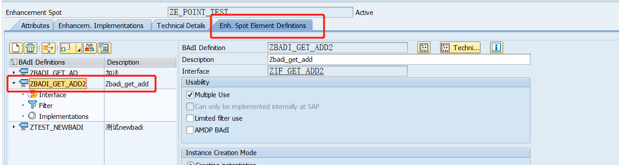
Task: Click the two-people users toolbar icon
Action: tap(90, 47)
